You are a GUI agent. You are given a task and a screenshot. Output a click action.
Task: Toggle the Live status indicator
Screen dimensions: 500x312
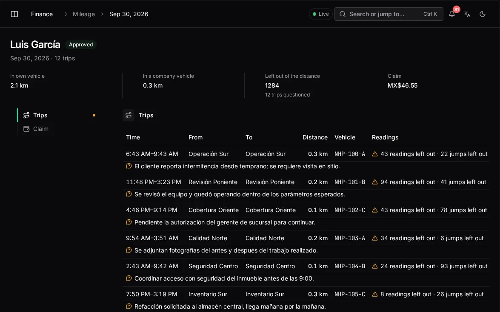click(320, 14)
